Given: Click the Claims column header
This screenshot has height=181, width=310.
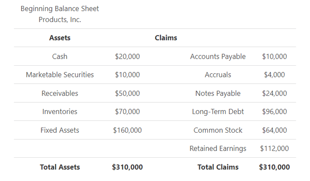Looking at the screenshot, I should 166,38.
